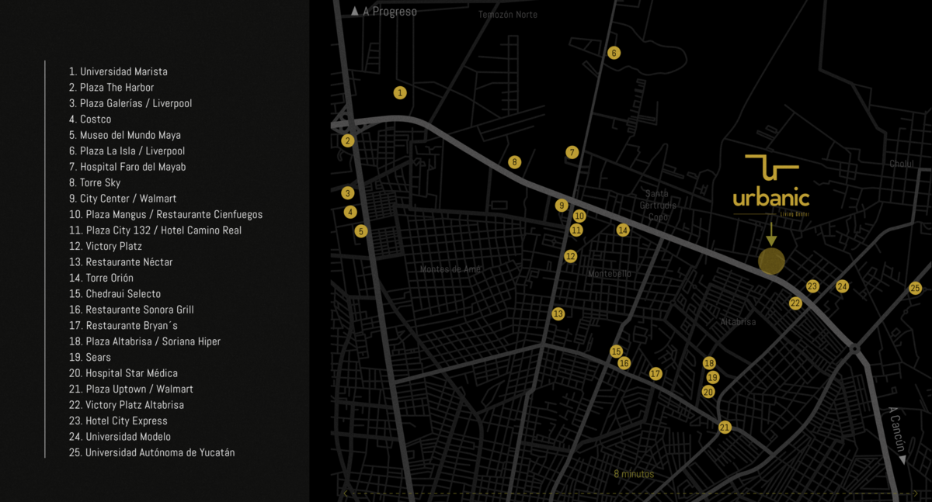Select the gold urbanic location circle

coord(771,261)
